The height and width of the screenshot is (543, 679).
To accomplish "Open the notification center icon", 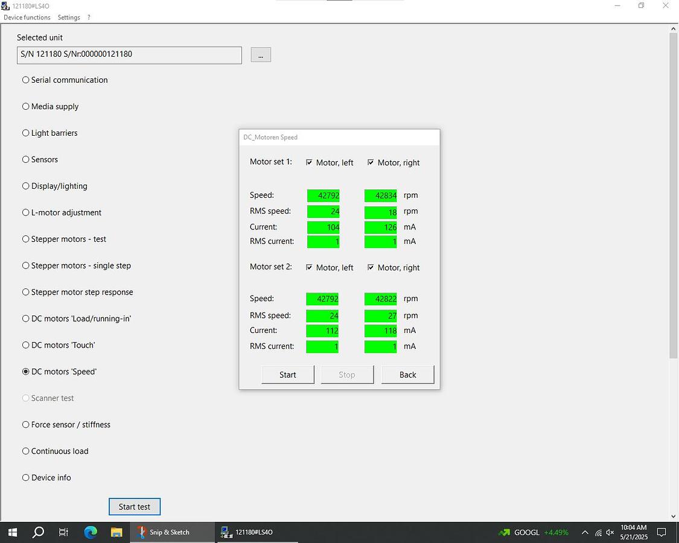I will coord(661,532).
